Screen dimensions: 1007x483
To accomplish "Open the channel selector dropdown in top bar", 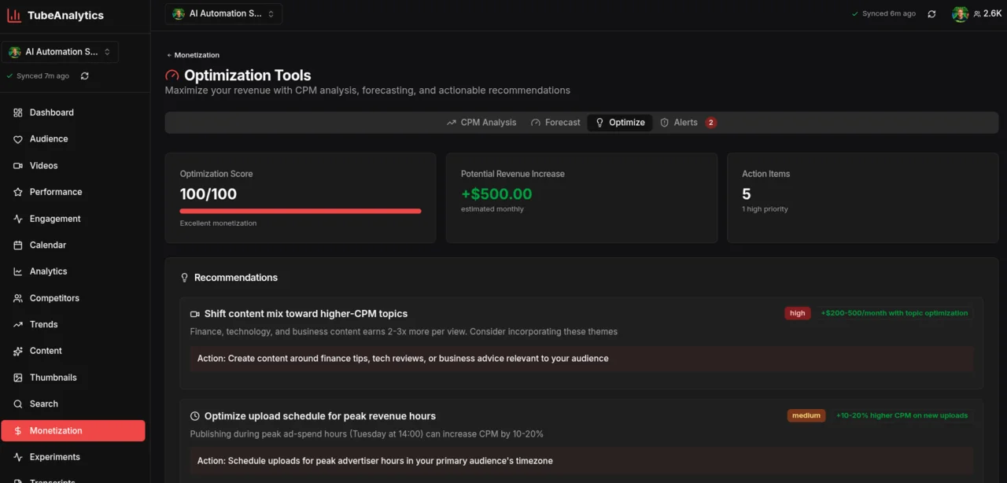I will (223, 13).
